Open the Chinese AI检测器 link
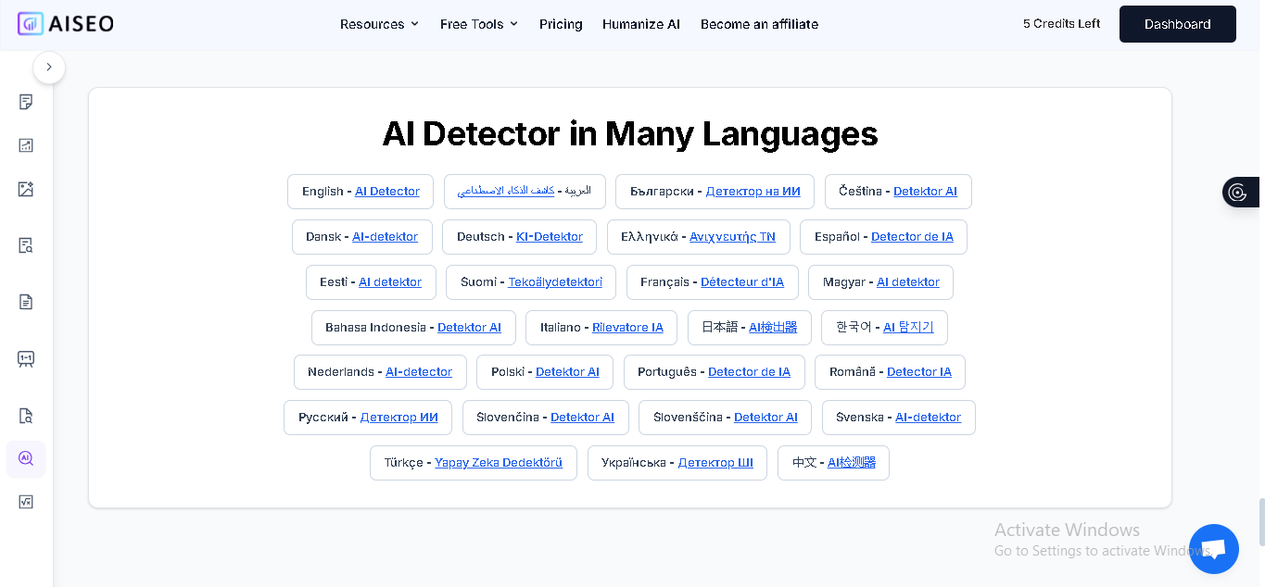Screen dimensions: 1265x587 click(x=852, y=463)
